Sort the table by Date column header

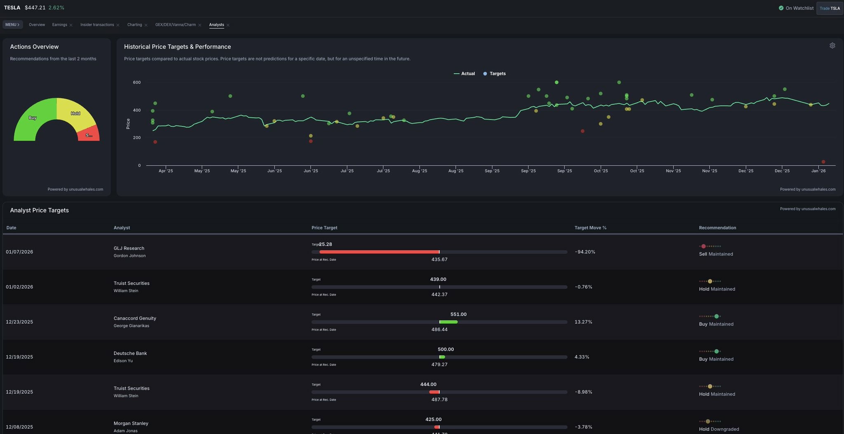tap(12, 228)
